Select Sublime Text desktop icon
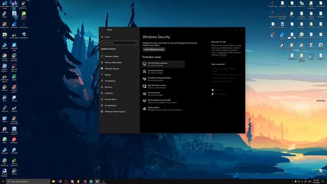 pos(5,26)
